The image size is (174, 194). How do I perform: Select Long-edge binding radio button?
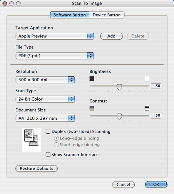pyautogui.click(x=56, y=138)
